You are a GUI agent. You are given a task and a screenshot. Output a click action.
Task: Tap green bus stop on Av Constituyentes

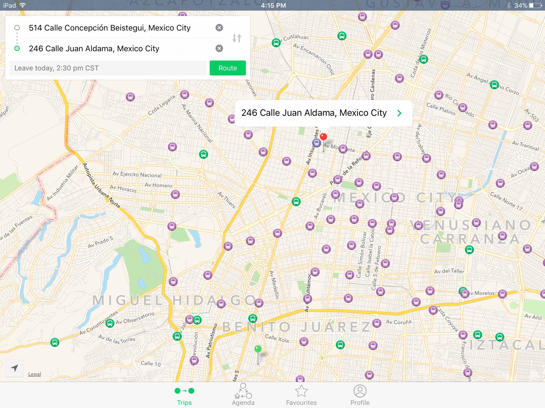tap(110, 323)
